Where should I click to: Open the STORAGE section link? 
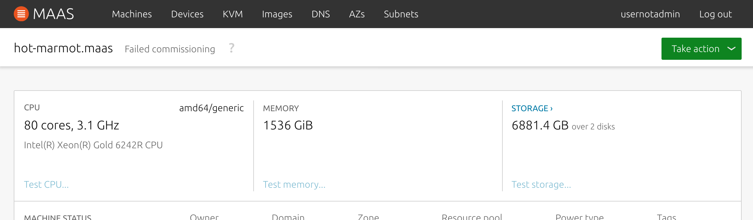tap(532, 108)
